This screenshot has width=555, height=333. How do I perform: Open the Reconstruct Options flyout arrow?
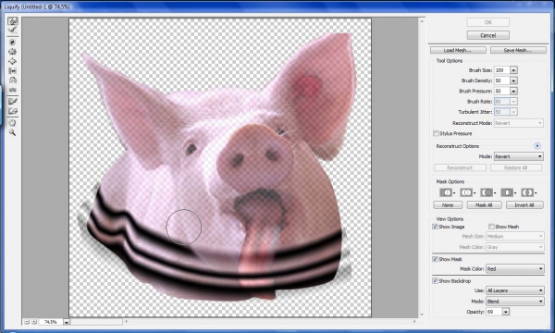pyautogui.click(x=536, y=146)
